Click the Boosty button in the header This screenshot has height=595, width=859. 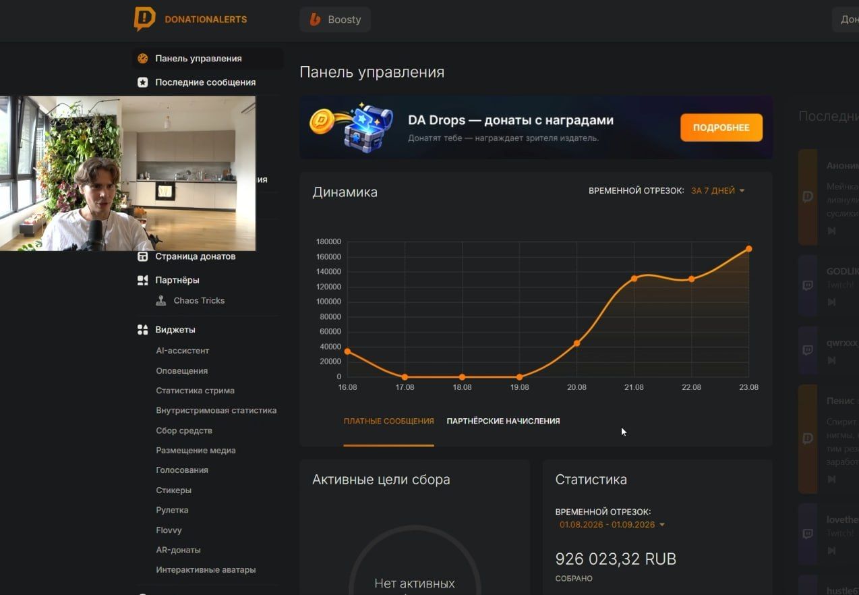click(x=335, y=20)
